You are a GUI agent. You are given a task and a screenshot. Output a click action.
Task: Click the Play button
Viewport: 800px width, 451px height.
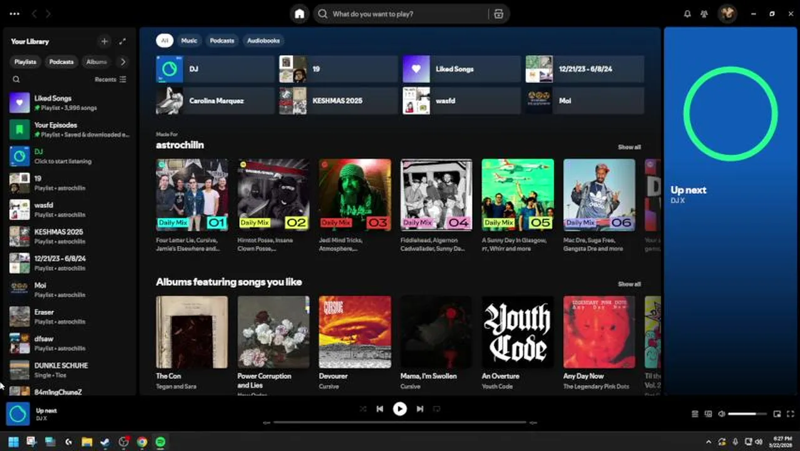[399, 409]
